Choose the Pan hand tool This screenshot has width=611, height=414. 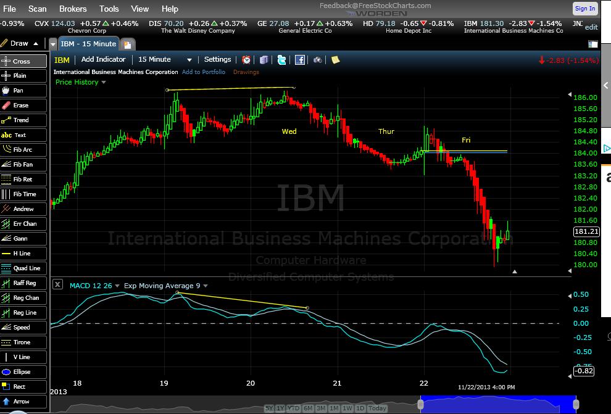coord(23,90)
